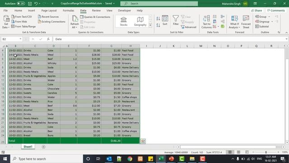
Task: Open the Ungroup dropdown arrow
Action: [x=272, y=22]
